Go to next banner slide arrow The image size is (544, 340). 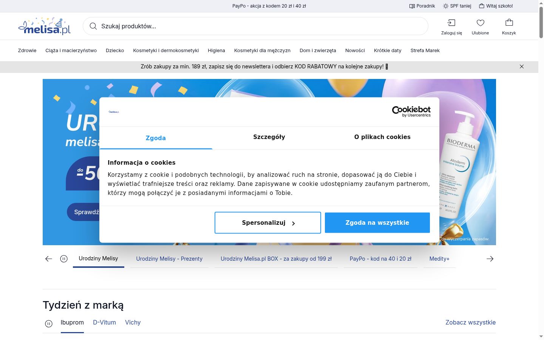(490, 259)
